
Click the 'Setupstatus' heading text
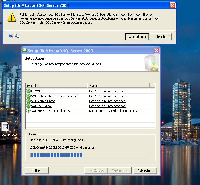(35, 59)
